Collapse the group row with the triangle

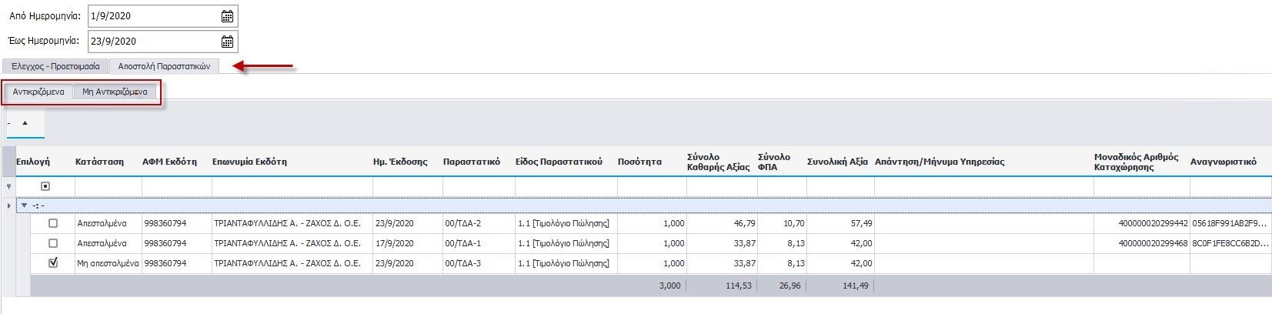(24, 205)
